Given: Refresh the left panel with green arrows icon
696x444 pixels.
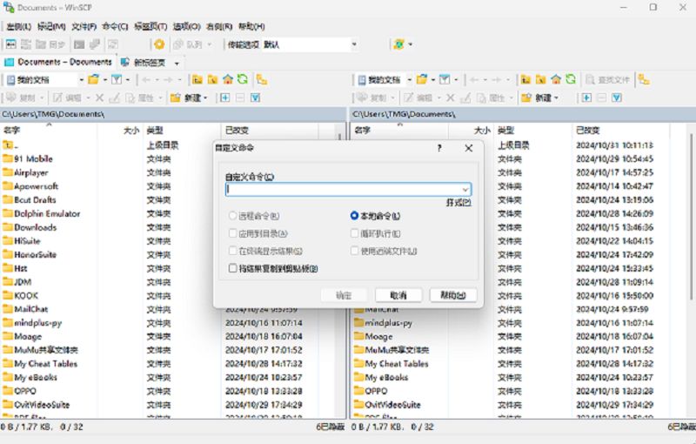Looking at the screenshot, I should coord(243,79).
